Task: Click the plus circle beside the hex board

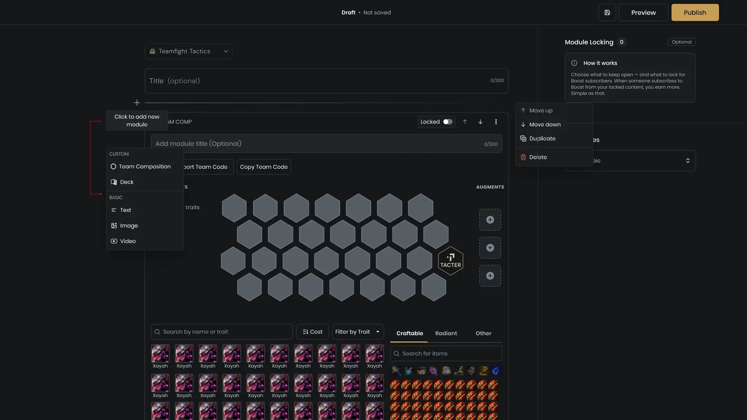Action: tap(490, 220)
